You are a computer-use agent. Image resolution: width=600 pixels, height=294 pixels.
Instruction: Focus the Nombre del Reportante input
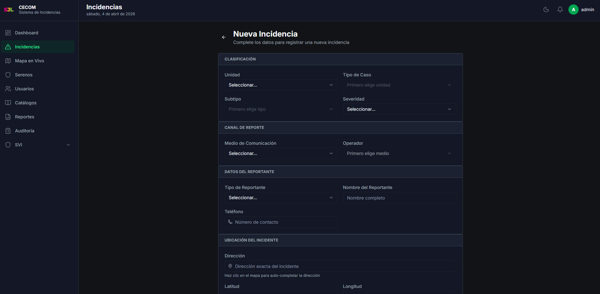(x=399, y=198)
